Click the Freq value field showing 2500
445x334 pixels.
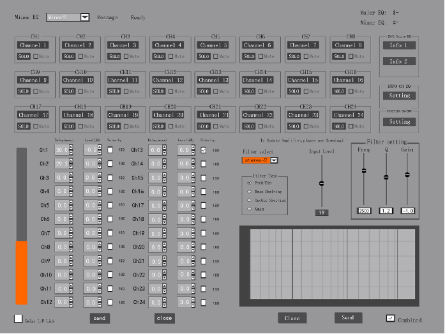point(364,211)
